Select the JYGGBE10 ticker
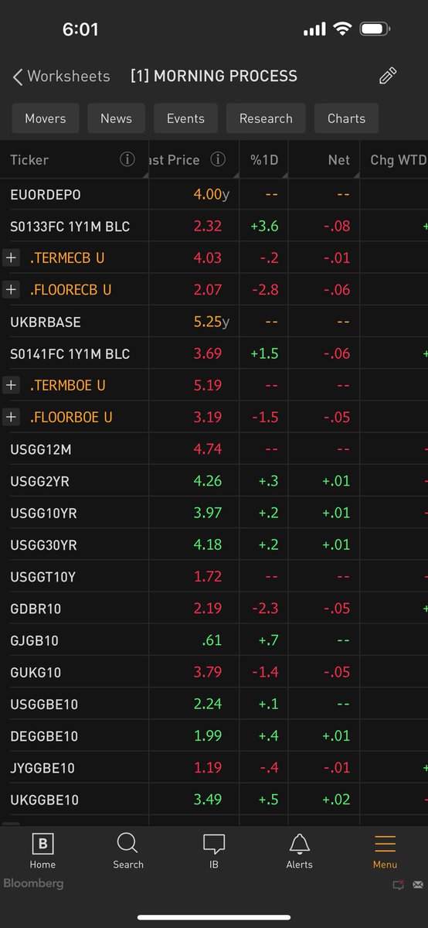Image resolution: width=428 pixels, height=928 pixels. (x=42, y=768)
